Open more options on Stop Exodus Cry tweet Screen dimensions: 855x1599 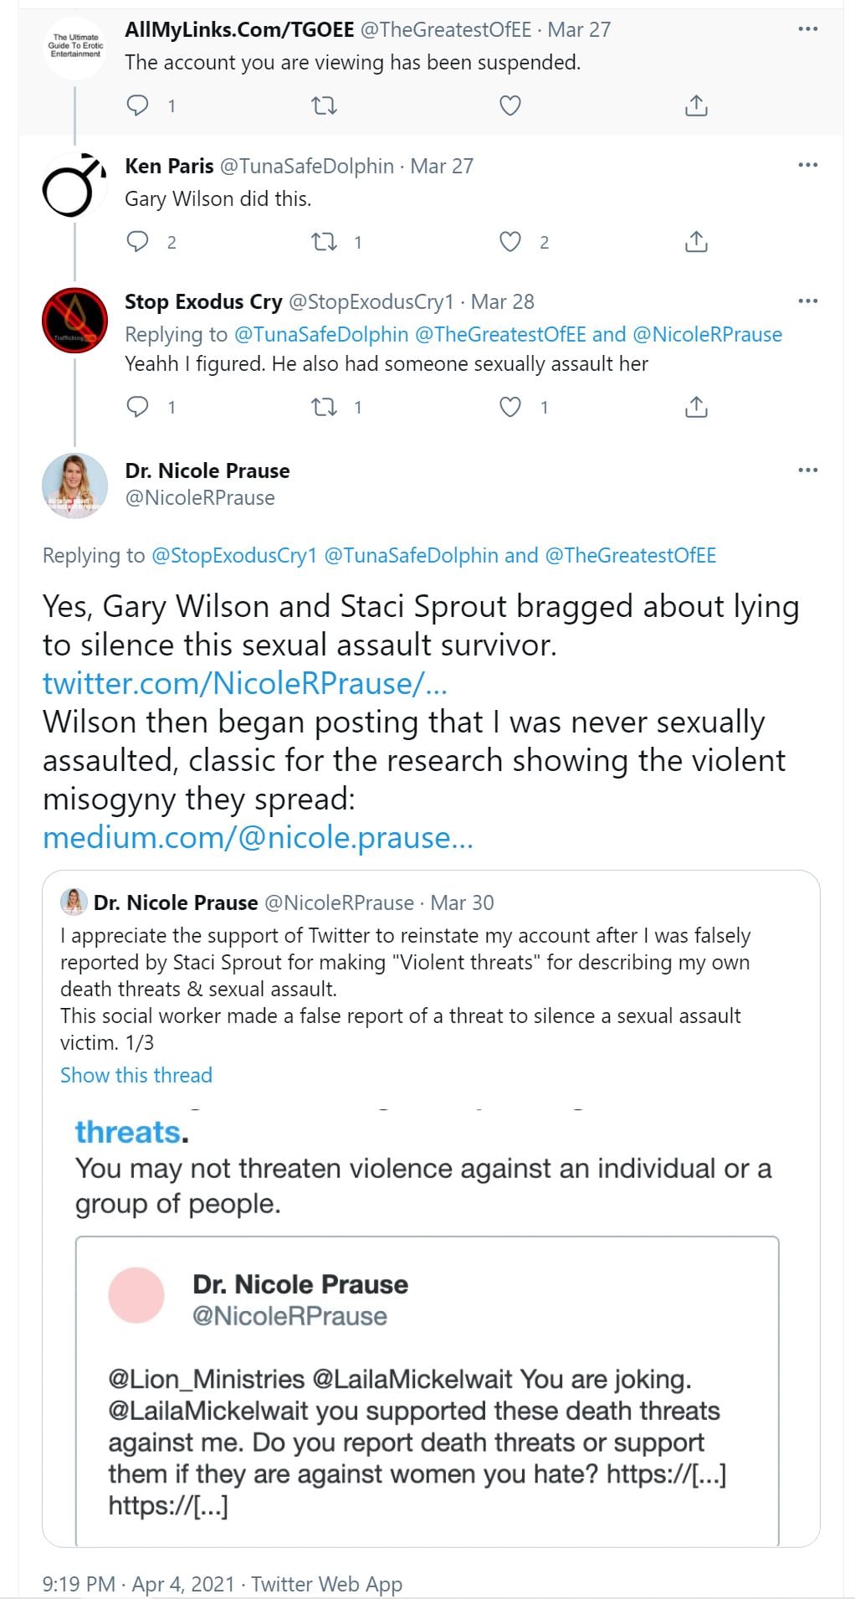807,301
